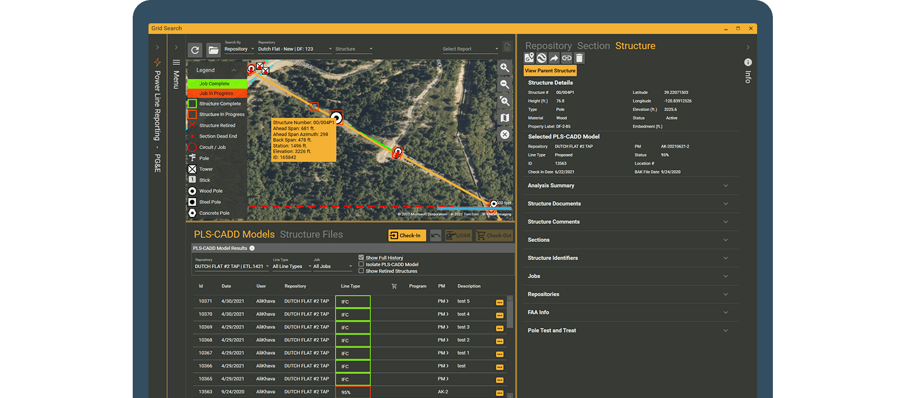Click the Job In Progress orange legend swatch
The width and height of the screenshot is (898, 398).
[x=217, y=94]
